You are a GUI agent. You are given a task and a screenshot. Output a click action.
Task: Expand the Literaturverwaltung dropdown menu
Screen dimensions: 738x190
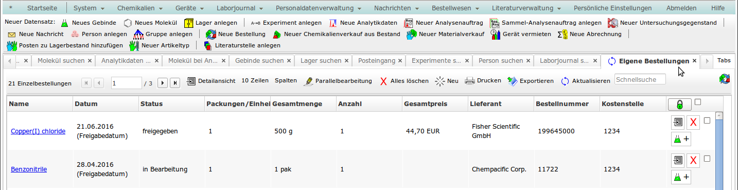click(526, 8)
